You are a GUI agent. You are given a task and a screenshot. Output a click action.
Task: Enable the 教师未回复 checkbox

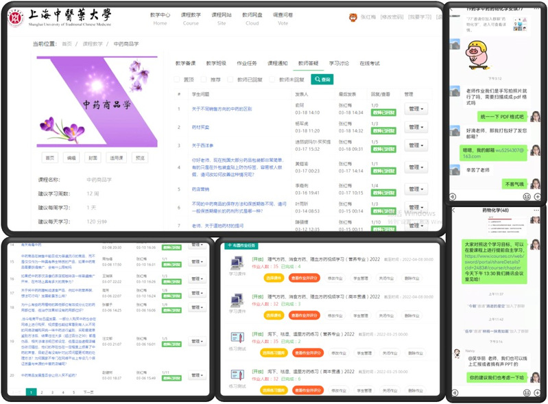pyautogui.click(x=273, y=80)
